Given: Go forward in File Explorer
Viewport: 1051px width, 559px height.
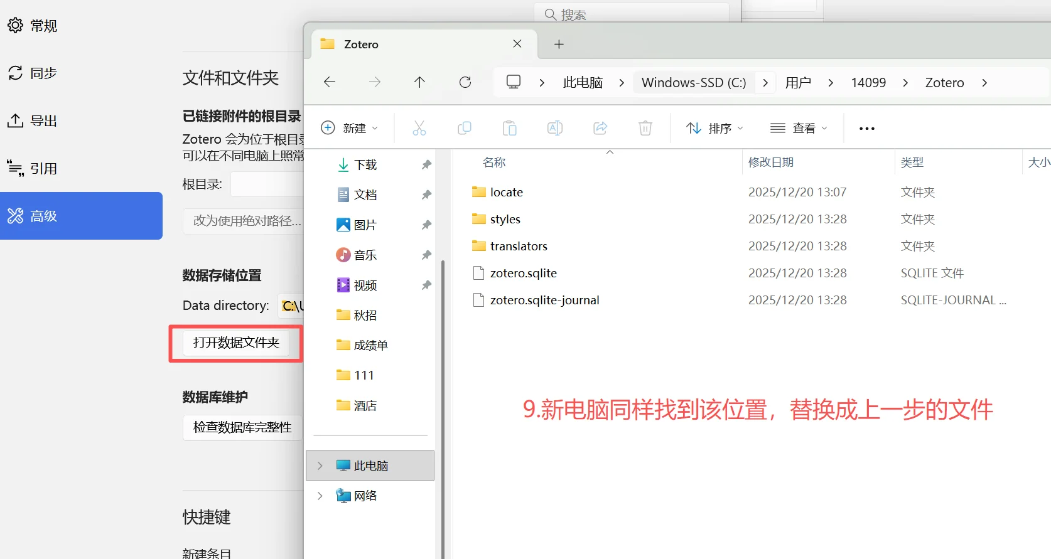Looking at the screenshot, I should click(x=375, y=82).
